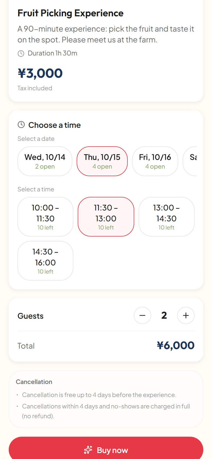
Task: Choose the Fri, 10/16 date
Action: coord(155,161)
